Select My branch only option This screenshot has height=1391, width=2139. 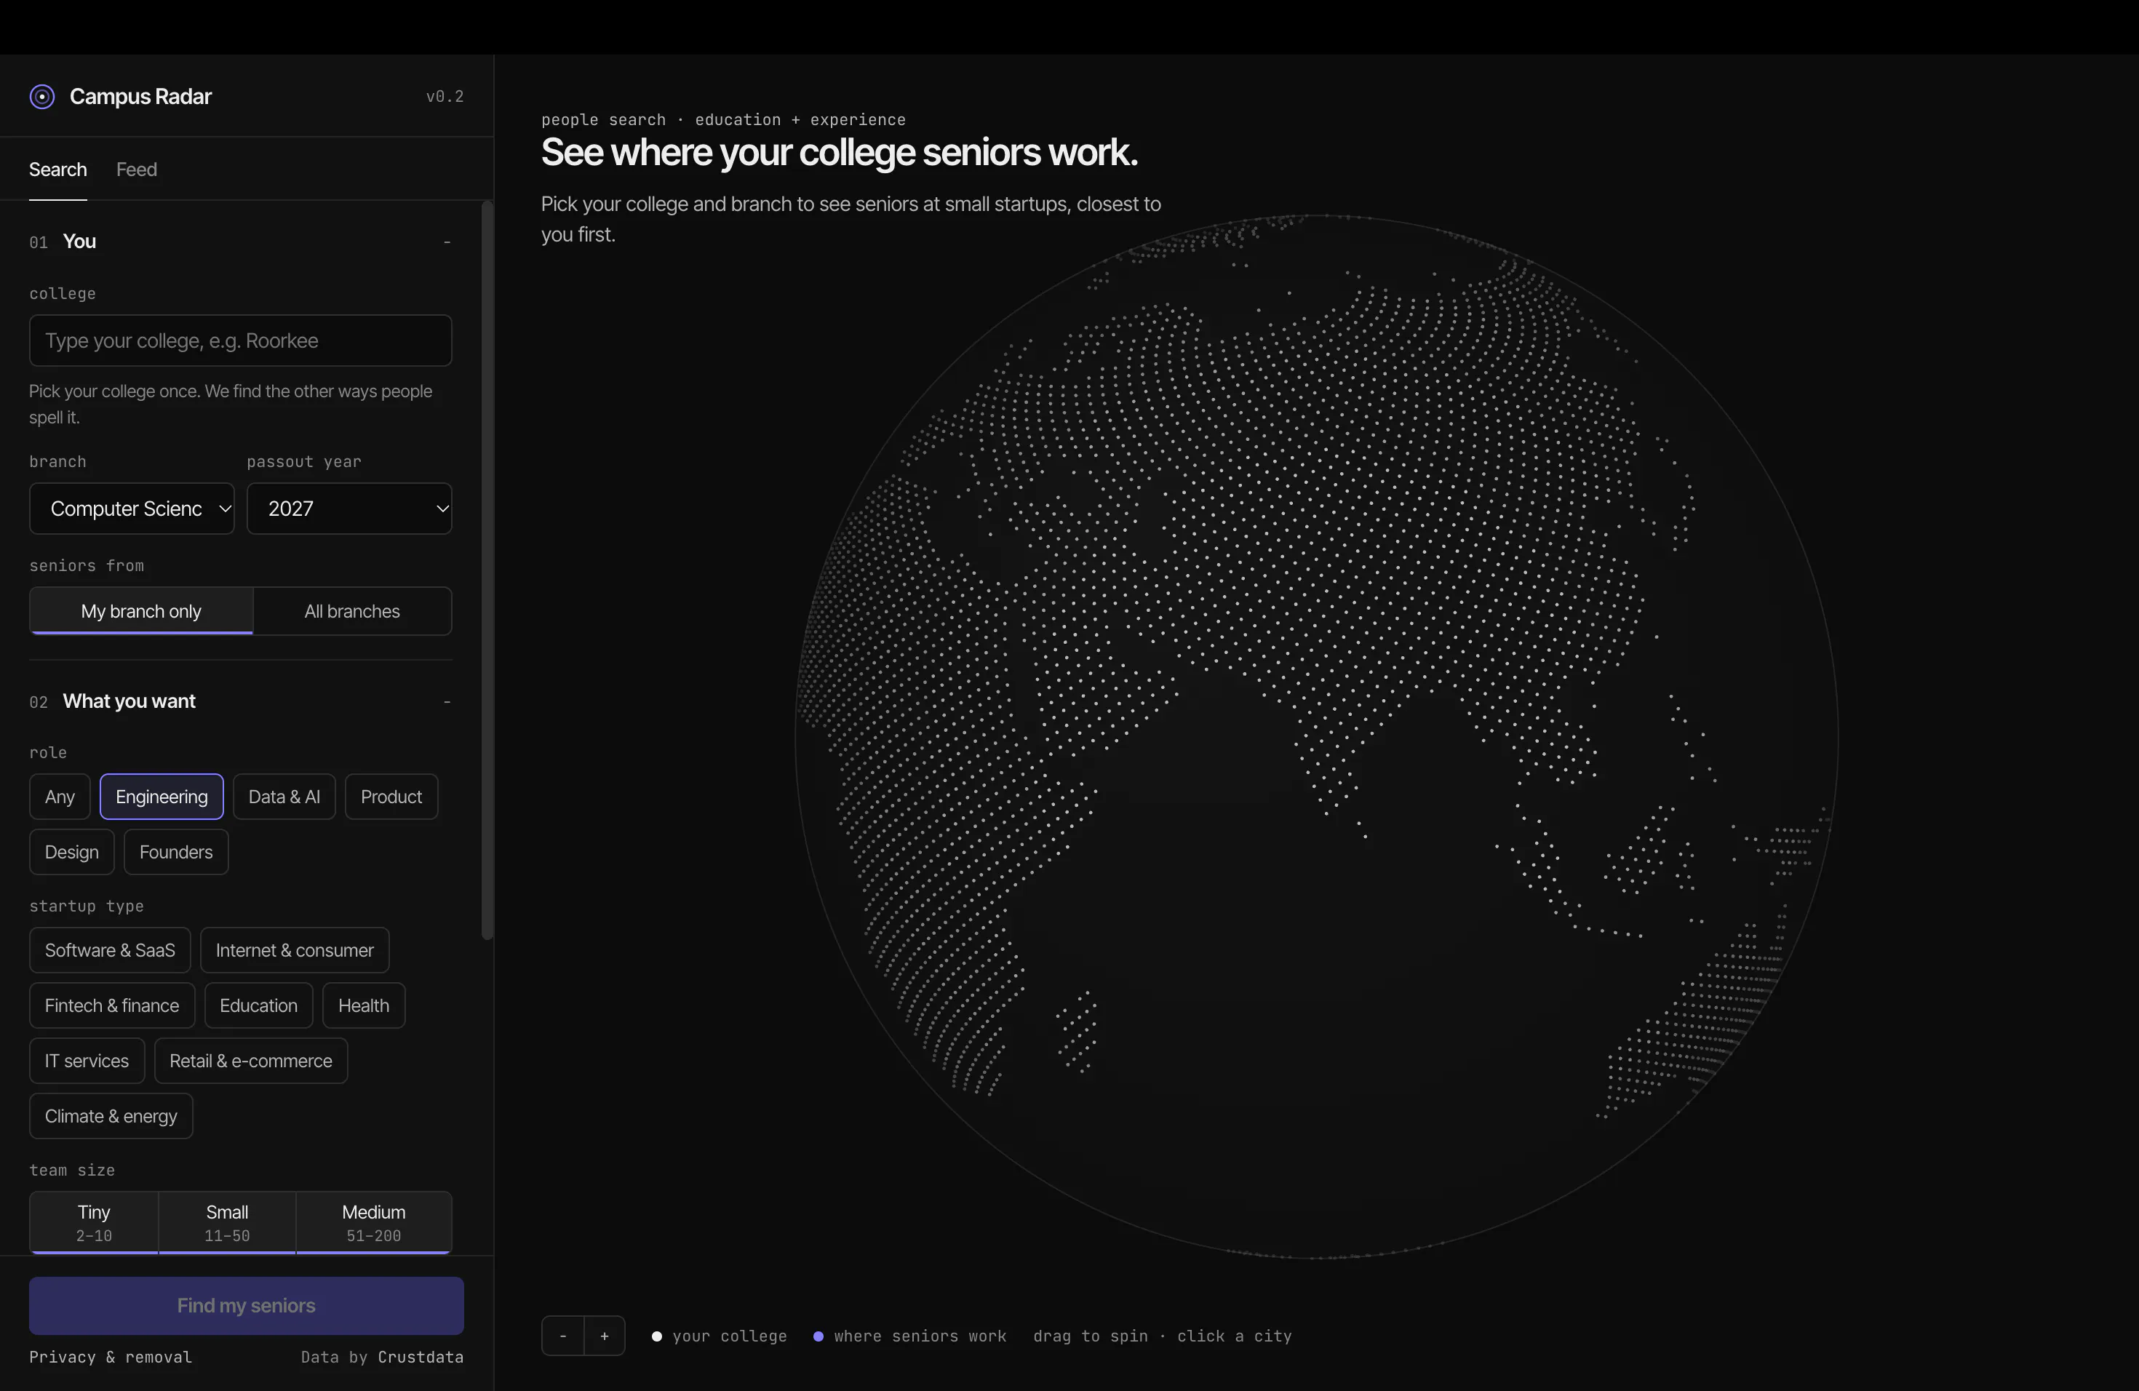coord(141,611)
